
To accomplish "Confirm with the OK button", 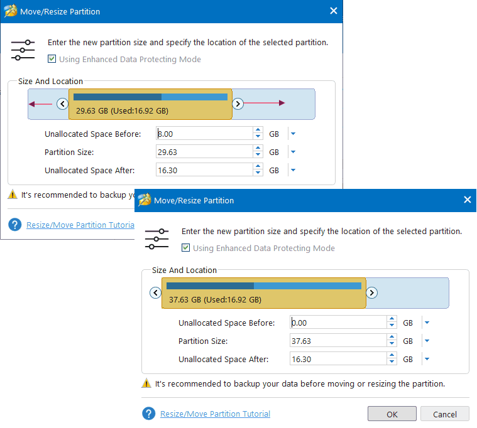I will (x=392, y=414).
